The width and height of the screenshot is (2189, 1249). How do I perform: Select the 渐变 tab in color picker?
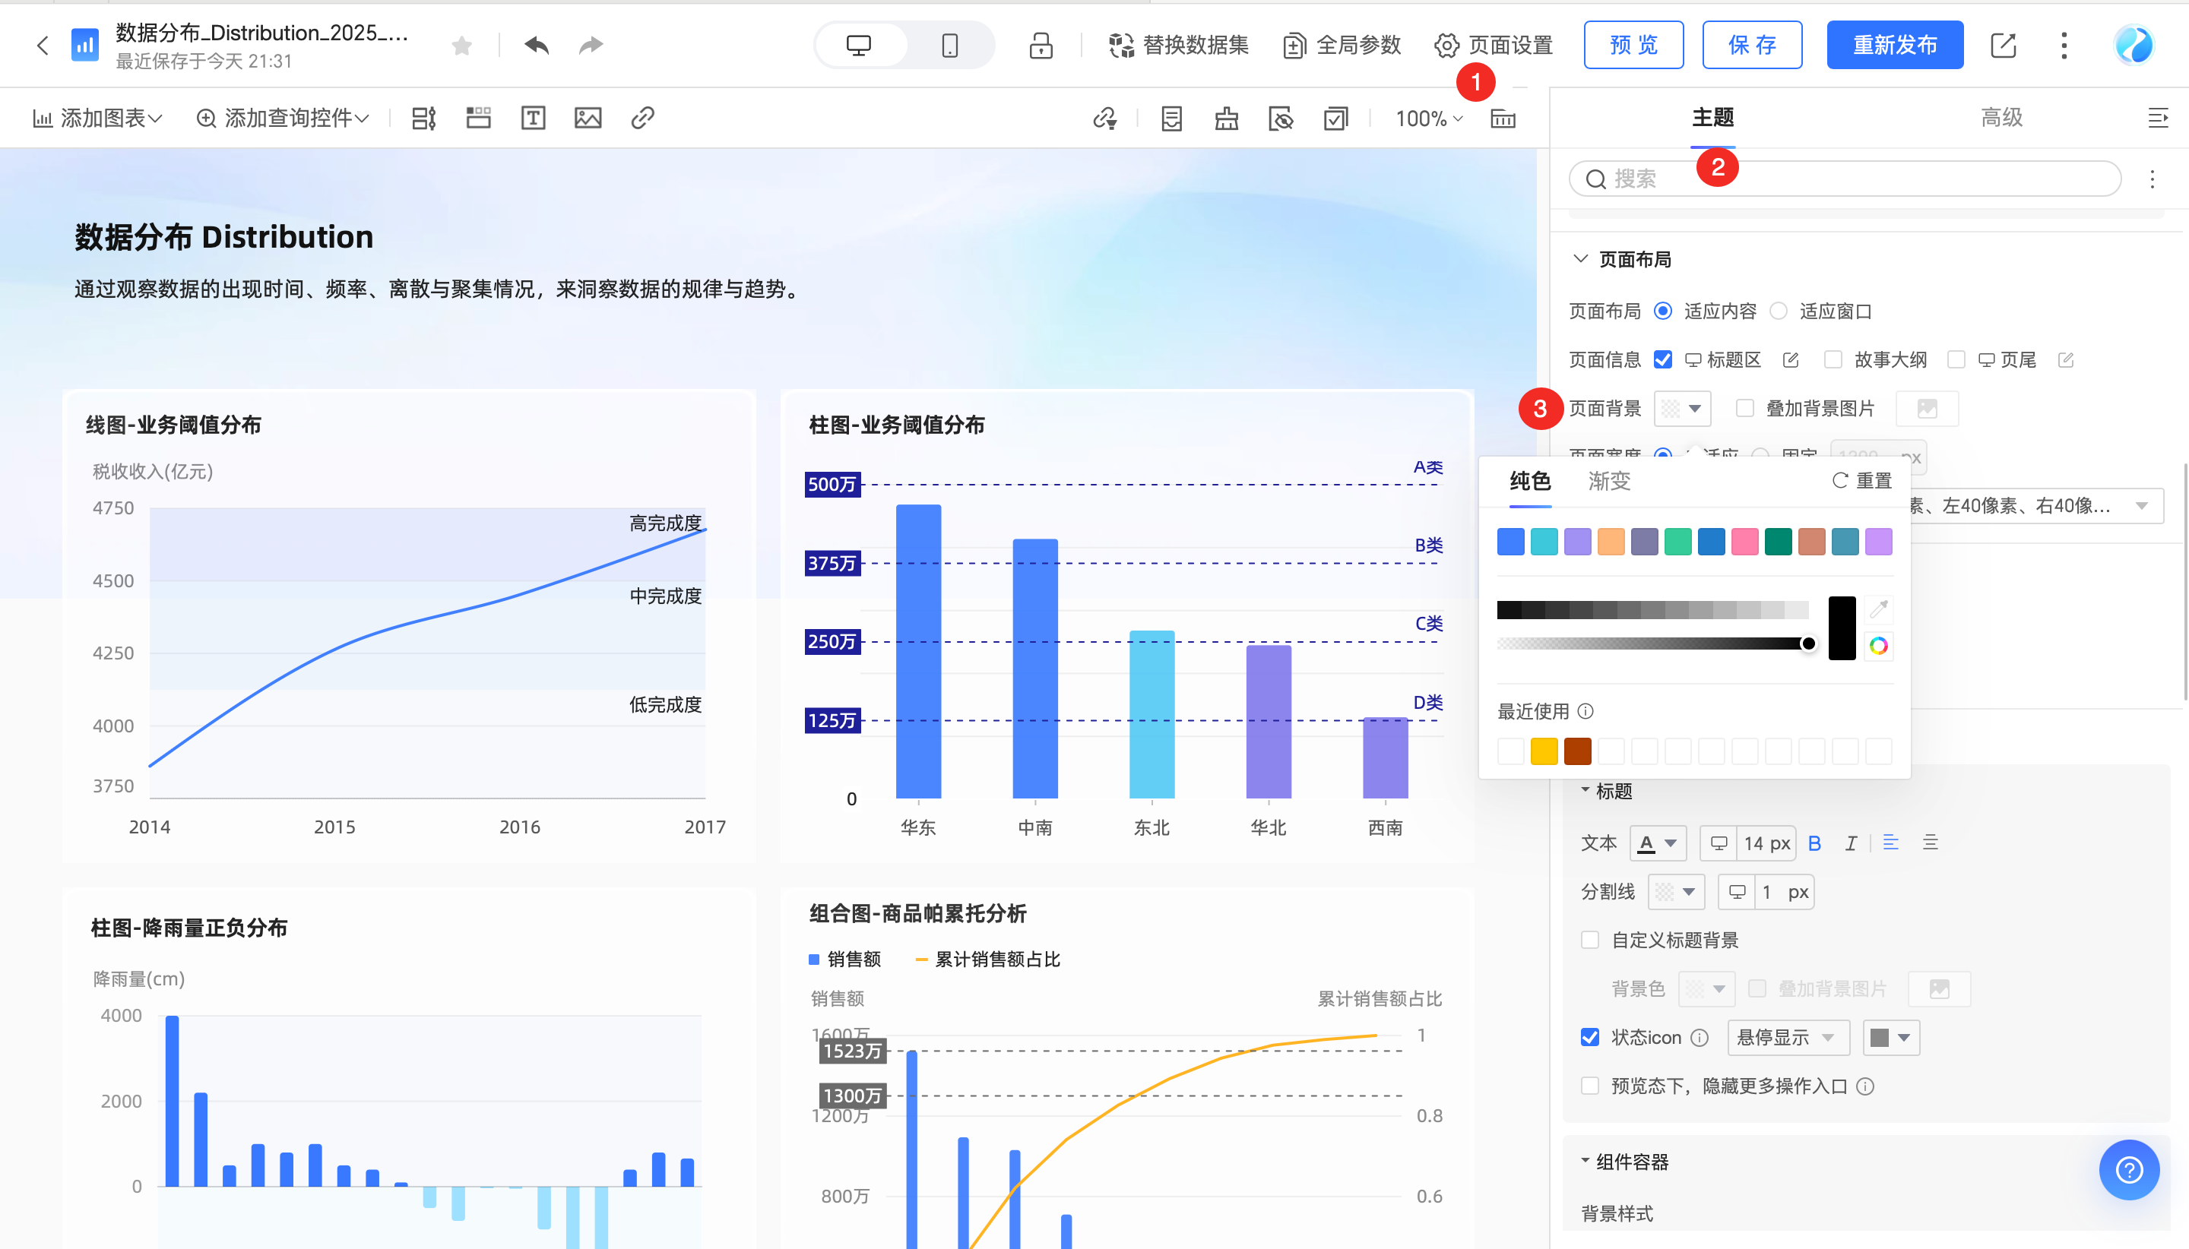coord(1609,481)
